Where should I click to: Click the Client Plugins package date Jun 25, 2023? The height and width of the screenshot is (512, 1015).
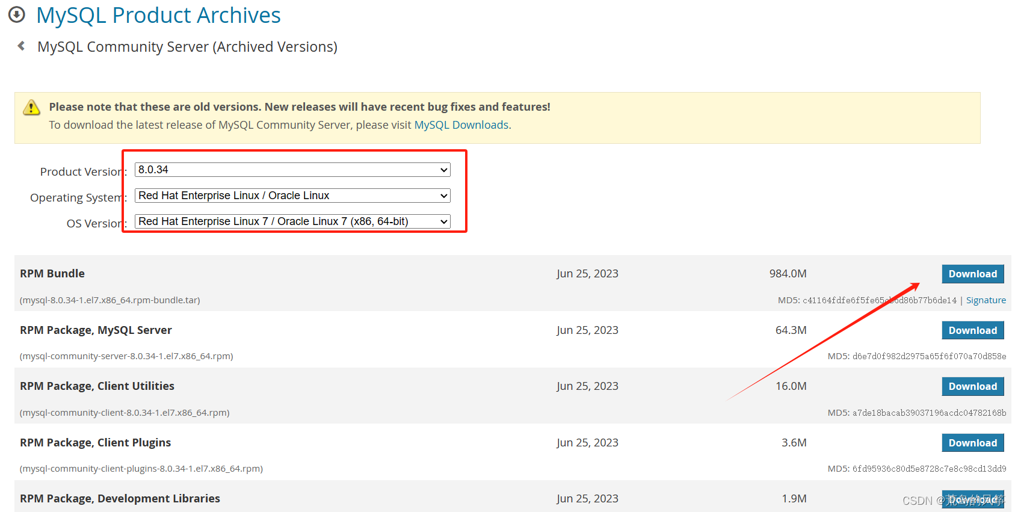click(x=587, y=442)
